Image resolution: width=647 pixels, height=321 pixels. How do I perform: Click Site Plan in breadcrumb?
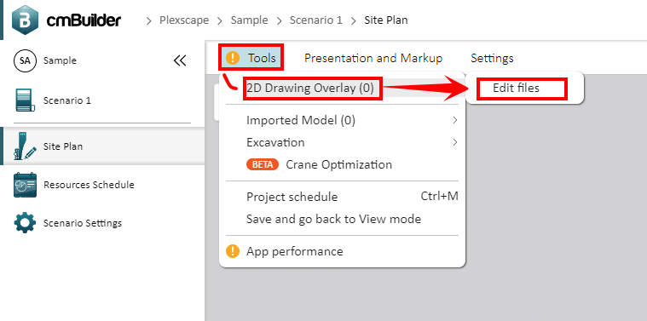coord(386,20)
